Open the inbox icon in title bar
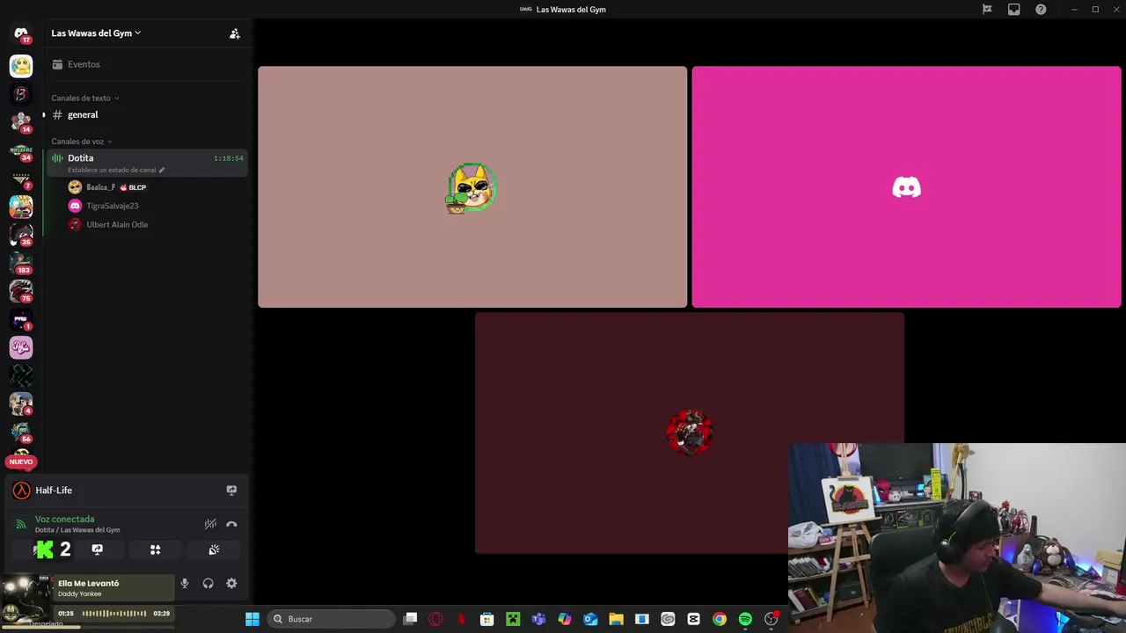The image size is (1126, 633). (x=1013, y=10)
